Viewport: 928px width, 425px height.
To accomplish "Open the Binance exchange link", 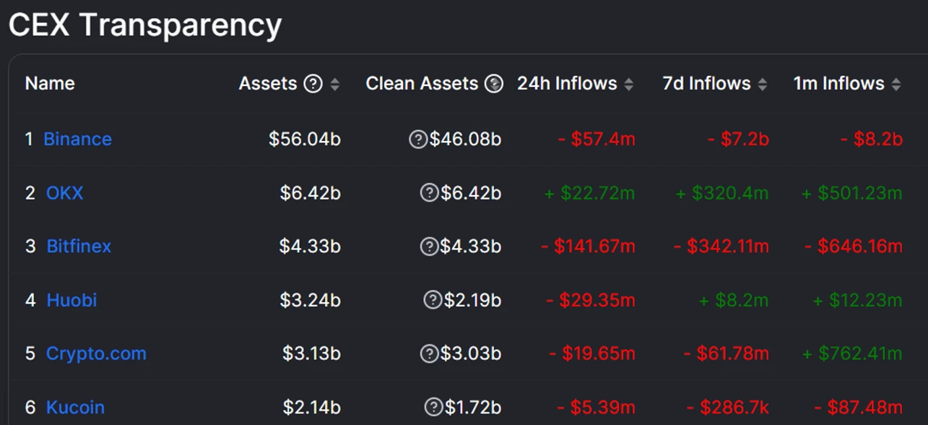I will (x=78, y=139).
